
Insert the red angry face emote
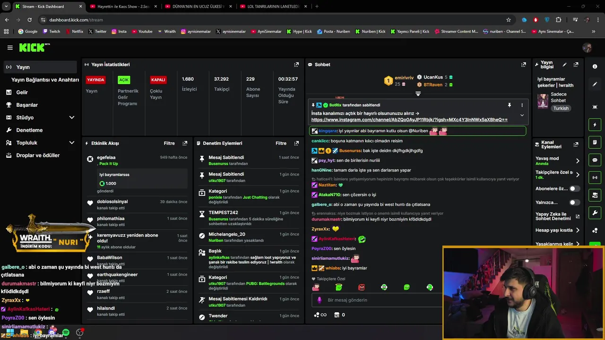[362, 287]
